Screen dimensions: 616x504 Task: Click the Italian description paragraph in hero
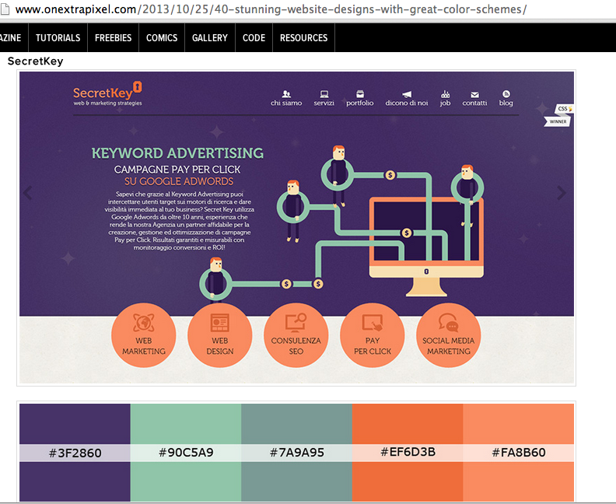click(179, 221)
